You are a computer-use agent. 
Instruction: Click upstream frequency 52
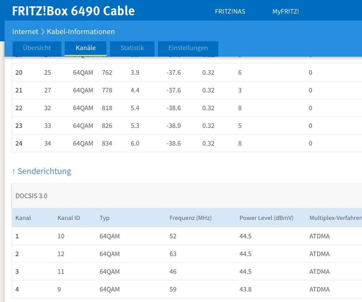pyautogui.click(x=173, y=236)
